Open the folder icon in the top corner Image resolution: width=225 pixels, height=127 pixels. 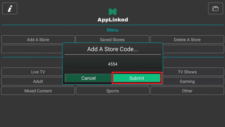coord(215,9)
